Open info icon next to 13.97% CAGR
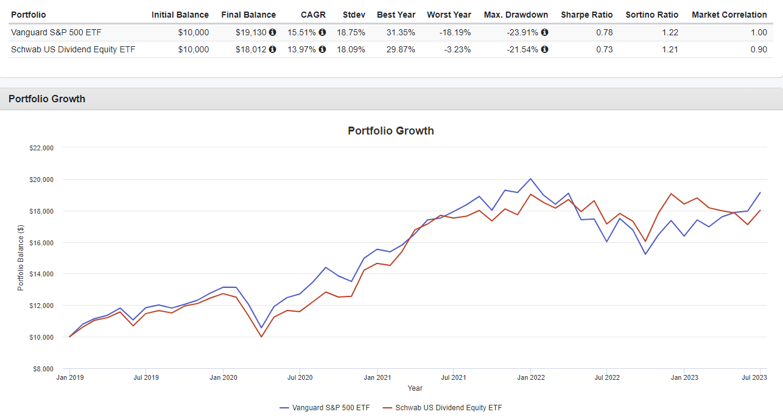This screenshot has width=783, height=420. click(x=322, y=49)
